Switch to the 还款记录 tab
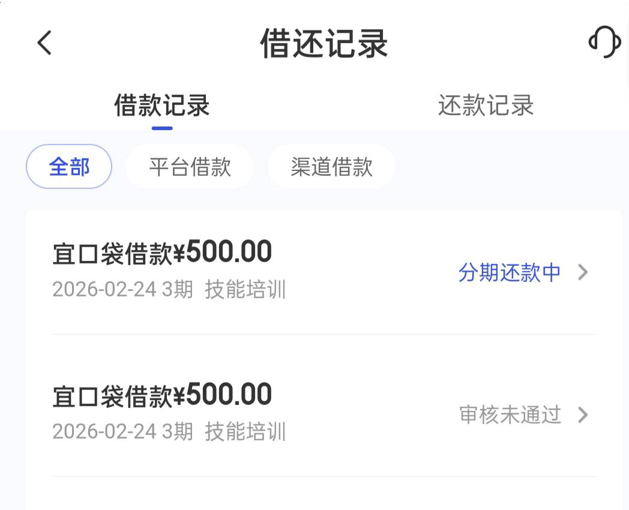The height and width of the screenshot is (510, 629). [x=486, y=106]
